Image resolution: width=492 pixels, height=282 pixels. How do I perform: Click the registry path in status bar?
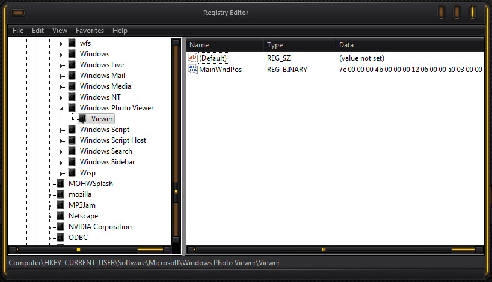pos(144,263)
